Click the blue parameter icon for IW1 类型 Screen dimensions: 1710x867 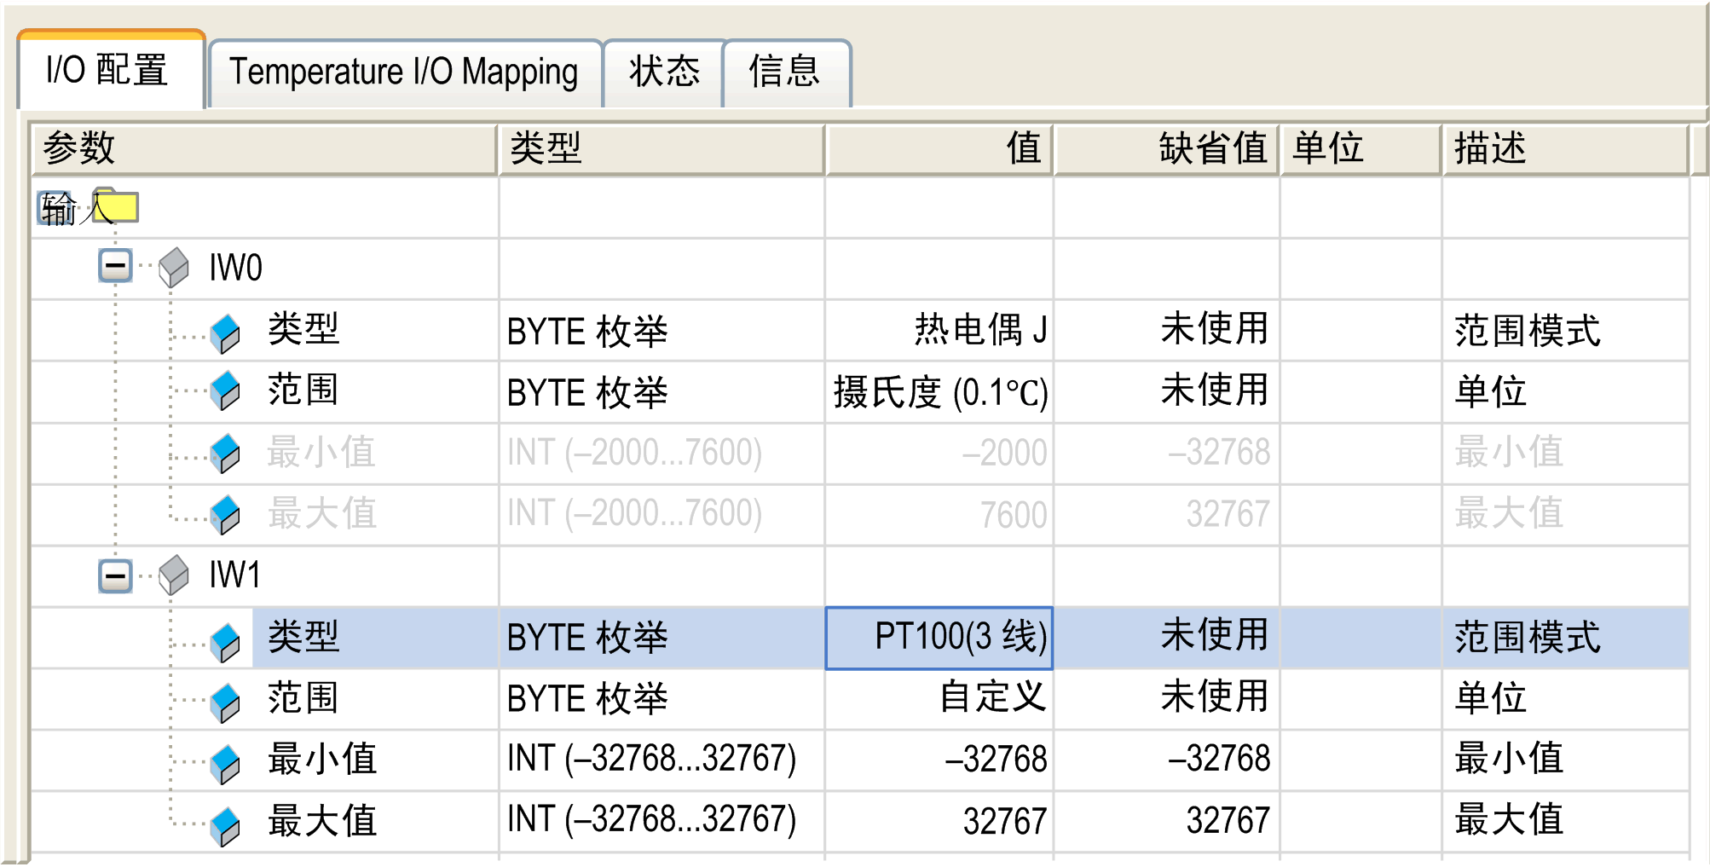tap(226, 641)
